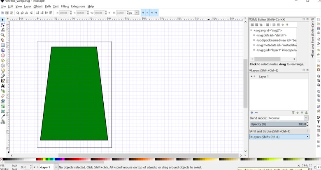
Task: Open Text and Font dialog icon
Action: click(319, 122)
